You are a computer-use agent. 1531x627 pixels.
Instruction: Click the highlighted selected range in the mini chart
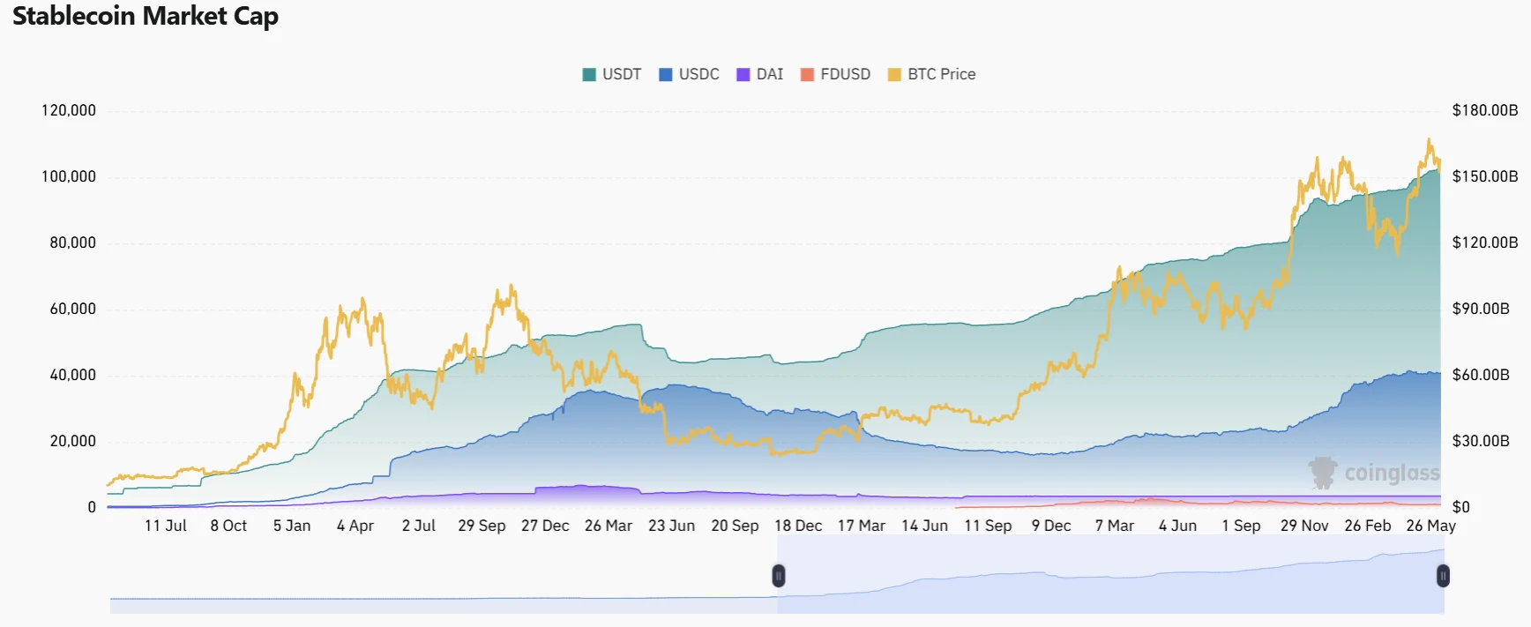click(x=1111, y=575)
